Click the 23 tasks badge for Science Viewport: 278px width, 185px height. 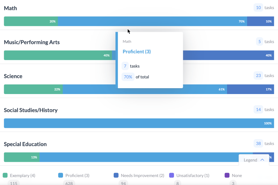click(258, 75)
